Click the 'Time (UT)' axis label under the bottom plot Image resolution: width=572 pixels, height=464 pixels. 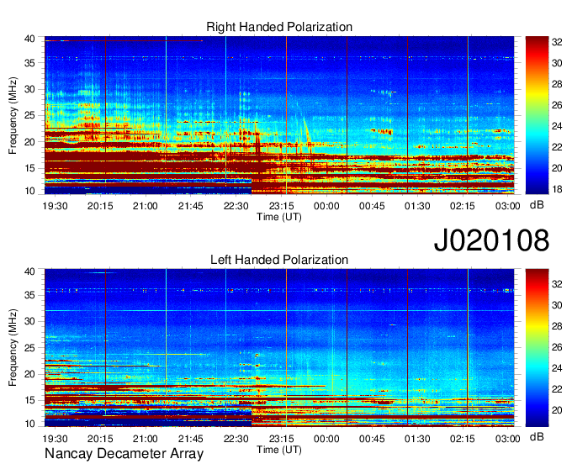279,451
